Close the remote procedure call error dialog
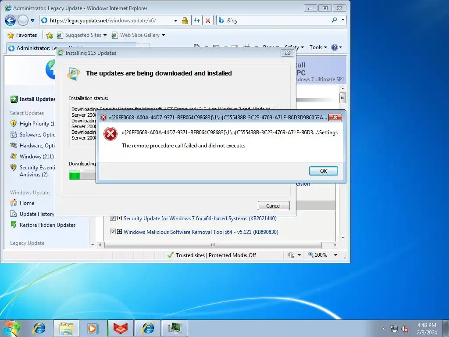The width and height of the screenshot is (449, 337). (x=335, y=117)
